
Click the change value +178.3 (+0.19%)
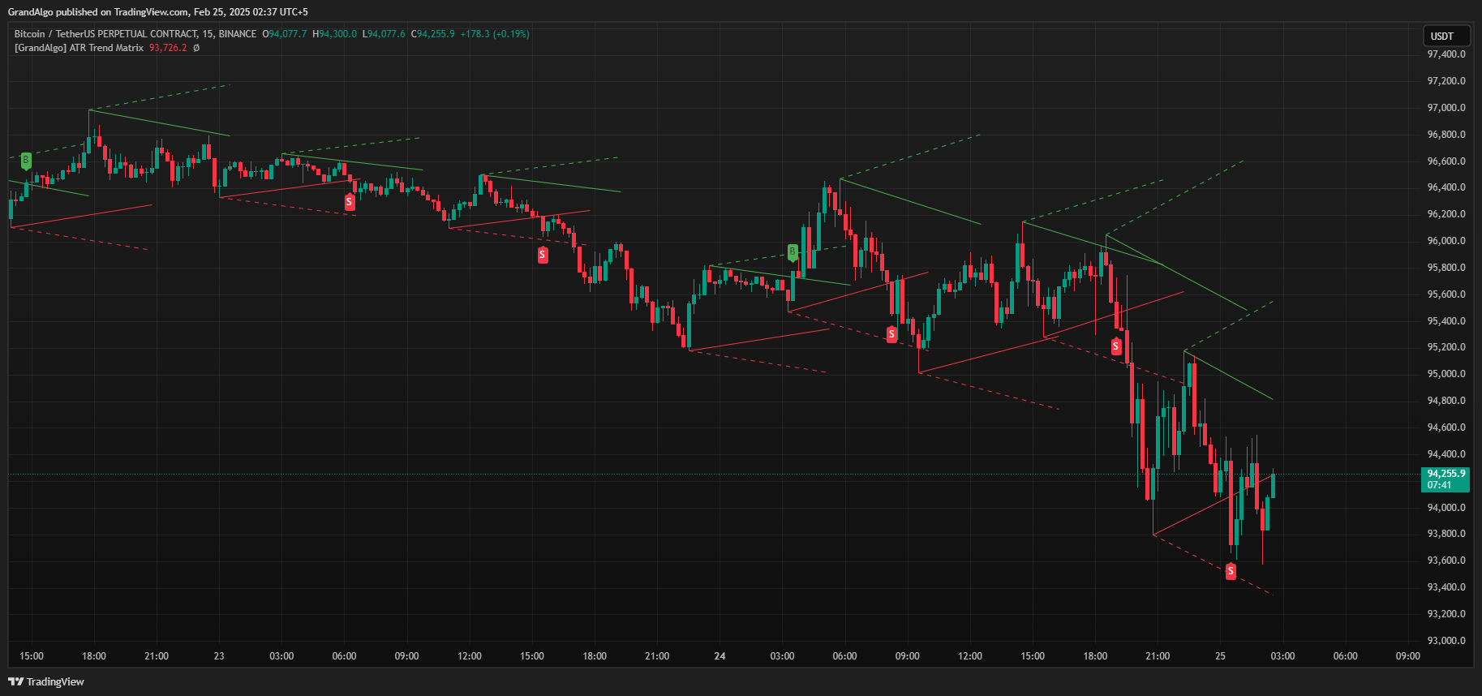[x=495, y=34]
